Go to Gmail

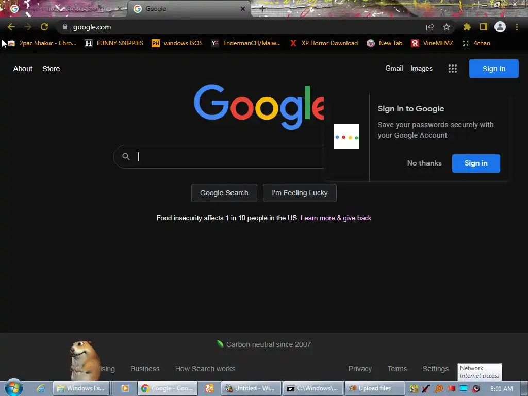click(394, 69)
